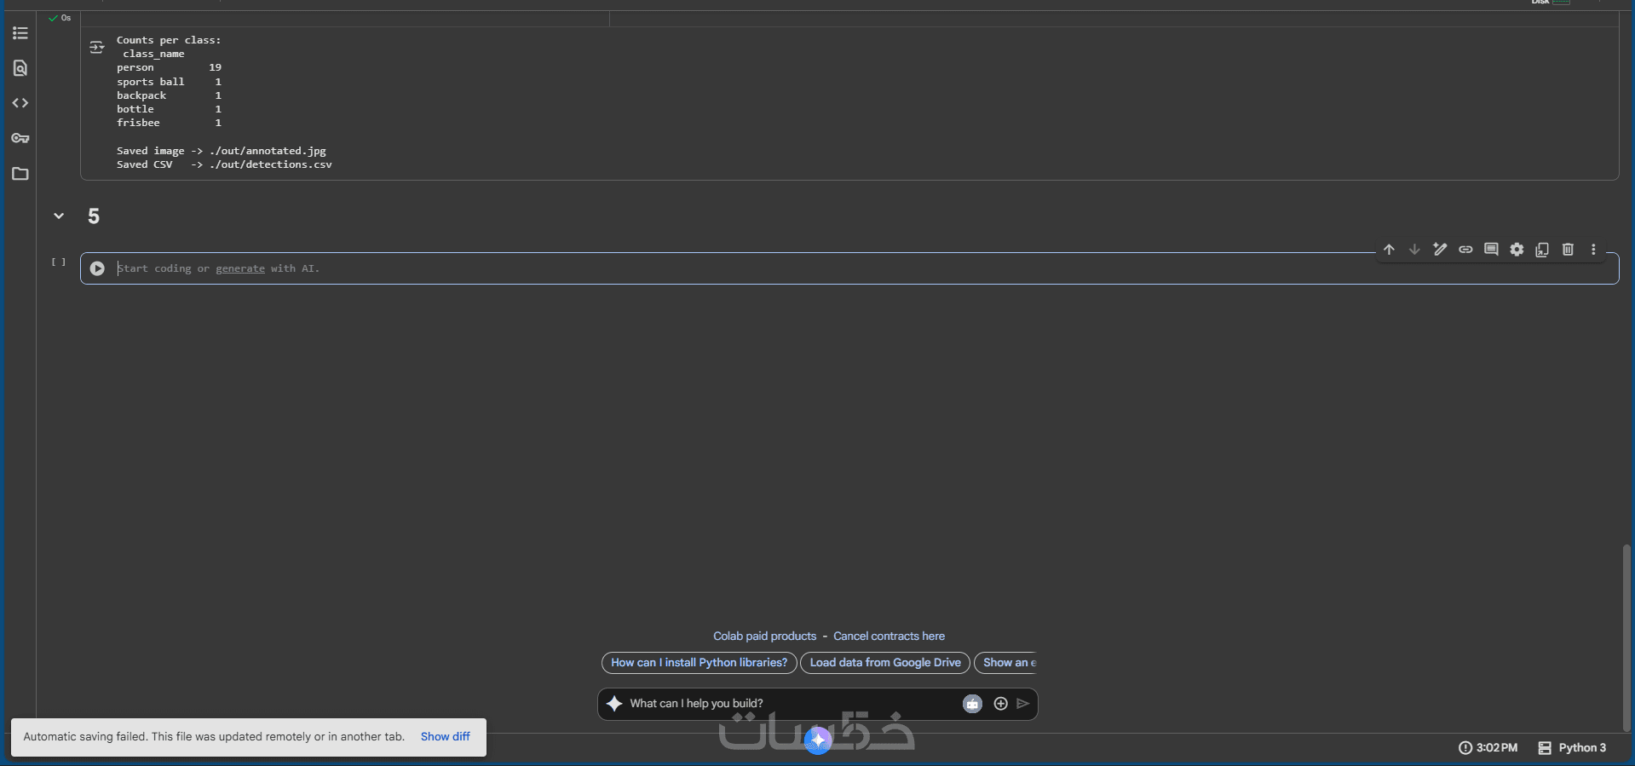Click the bottle count row

(x=169, y=109)
